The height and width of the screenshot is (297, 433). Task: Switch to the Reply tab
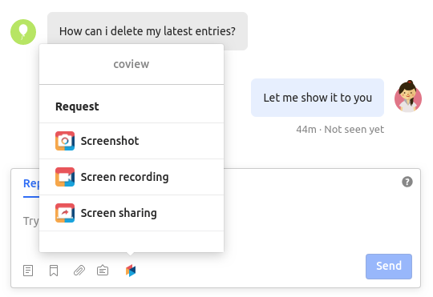31,183
